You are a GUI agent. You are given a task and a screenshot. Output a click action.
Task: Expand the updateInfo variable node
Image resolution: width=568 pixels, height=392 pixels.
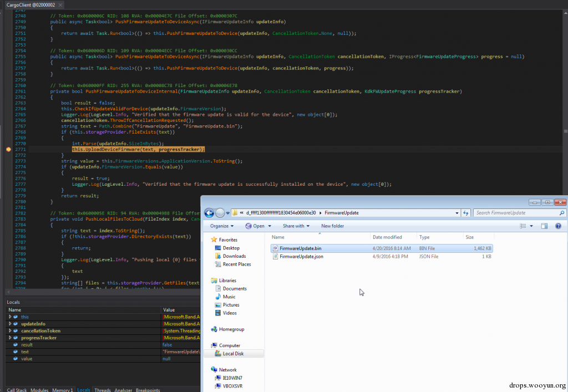point(10,324)
